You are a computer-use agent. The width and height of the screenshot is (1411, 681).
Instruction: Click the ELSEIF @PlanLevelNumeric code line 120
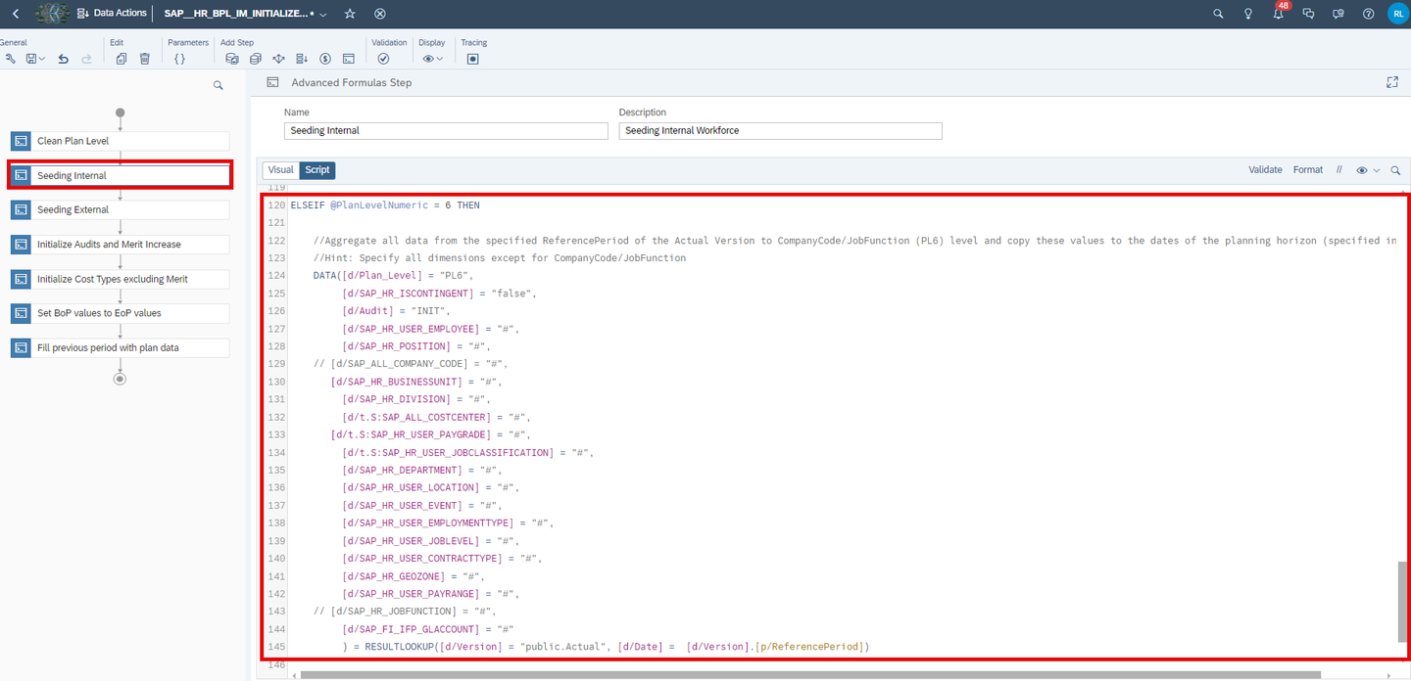pyautogui.click(x=385, y=205)
